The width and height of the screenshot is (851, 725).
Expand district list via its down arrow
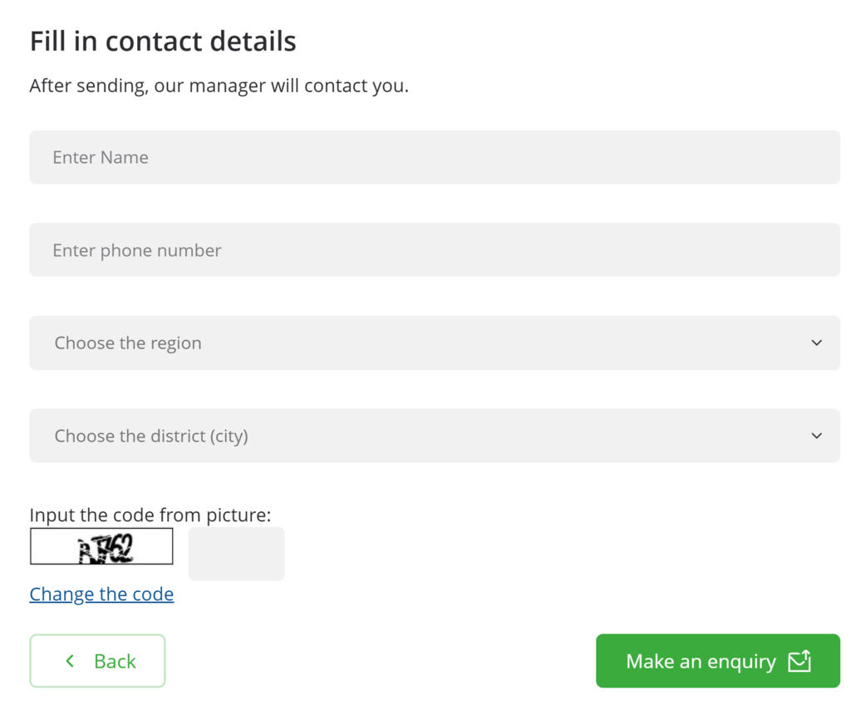pyautogui.click(x=816, y=436)
